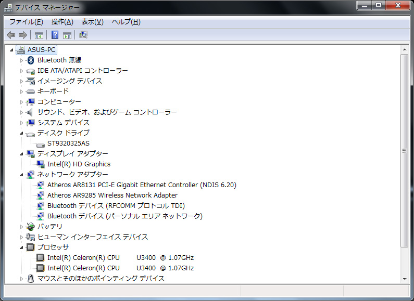Click the blue Help question mark icon
The height and width of the screenshot is (301, 414).
pyautogui.click(x=55, y=35)
